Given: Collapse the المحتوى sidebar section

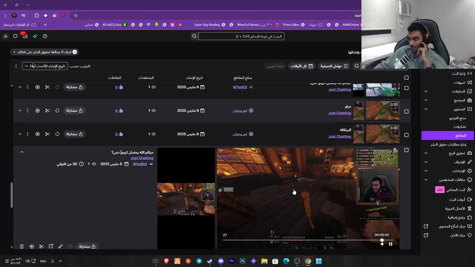Looking at the screenshot, I should coord(426,109).
